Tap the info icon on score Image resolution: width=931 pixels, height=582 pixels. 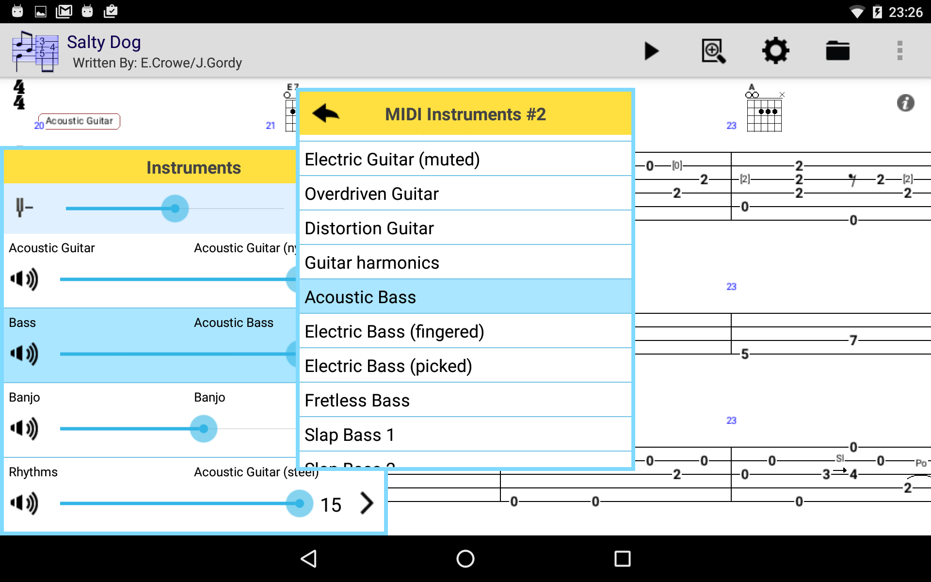(905, 103)
